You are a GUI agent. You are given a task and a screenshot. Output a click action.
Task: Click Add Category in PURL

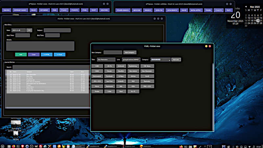(x=130, y=53)
